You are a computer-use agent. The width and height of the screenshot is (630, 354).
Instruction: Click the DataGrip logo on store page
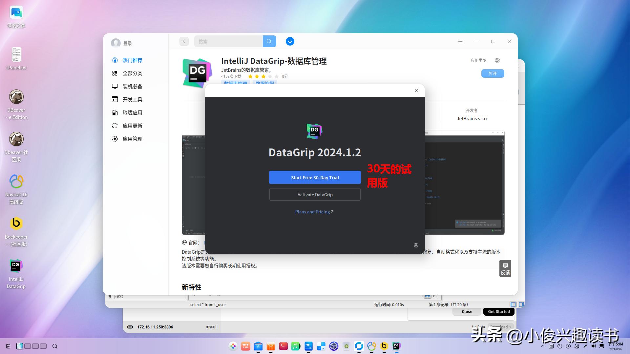tap(197, 73)
